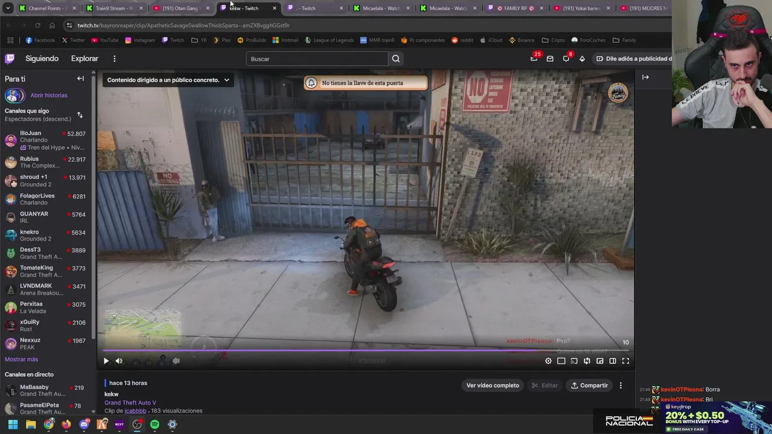Screen dimensions: 772x434
Task: Open xGuiRy channel in sidebar
Action: [45, 325]
